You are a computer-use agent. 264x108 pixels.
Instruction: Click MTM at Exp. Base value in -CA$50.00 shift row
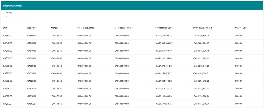click(84, 36)
